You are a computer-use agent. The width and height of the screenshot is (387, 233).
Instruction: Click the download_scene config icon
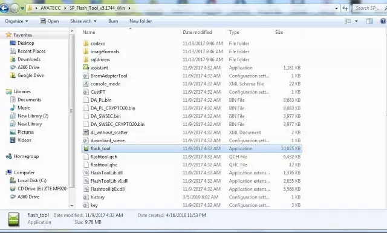(x=86, y=140)
